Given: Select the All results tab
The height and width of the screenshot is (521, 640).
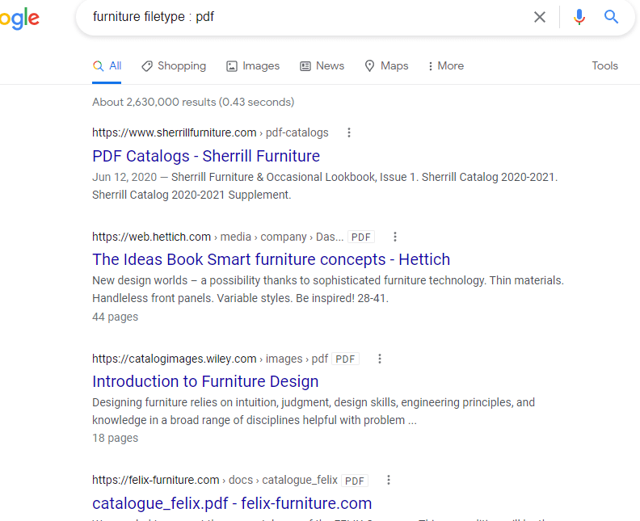Looking at the screenshot, I should click(x=107, y=66).
